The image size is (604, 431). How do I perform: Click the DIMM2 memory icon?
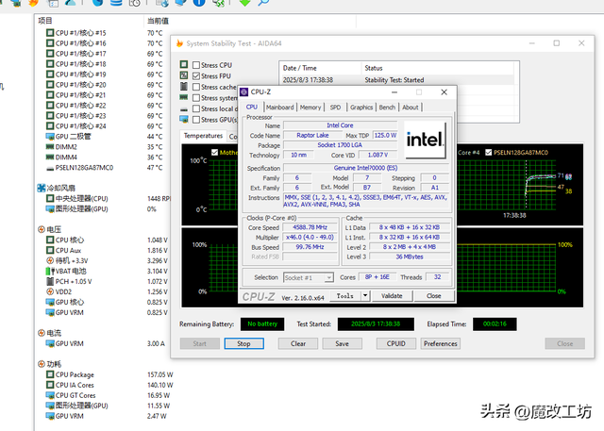(x=50, y=146)
